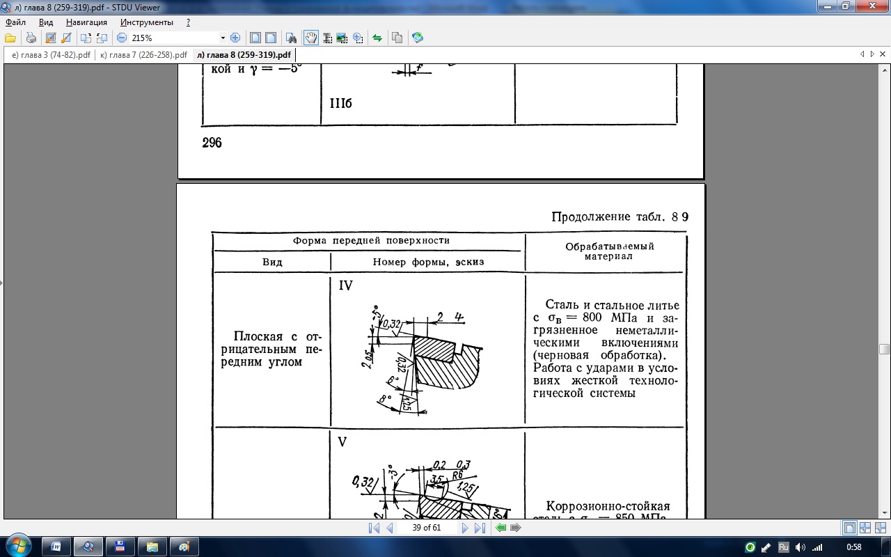Open Windows Explorer from taskbar
Viewport: 891px width, 557px height.
click(152, 547)
